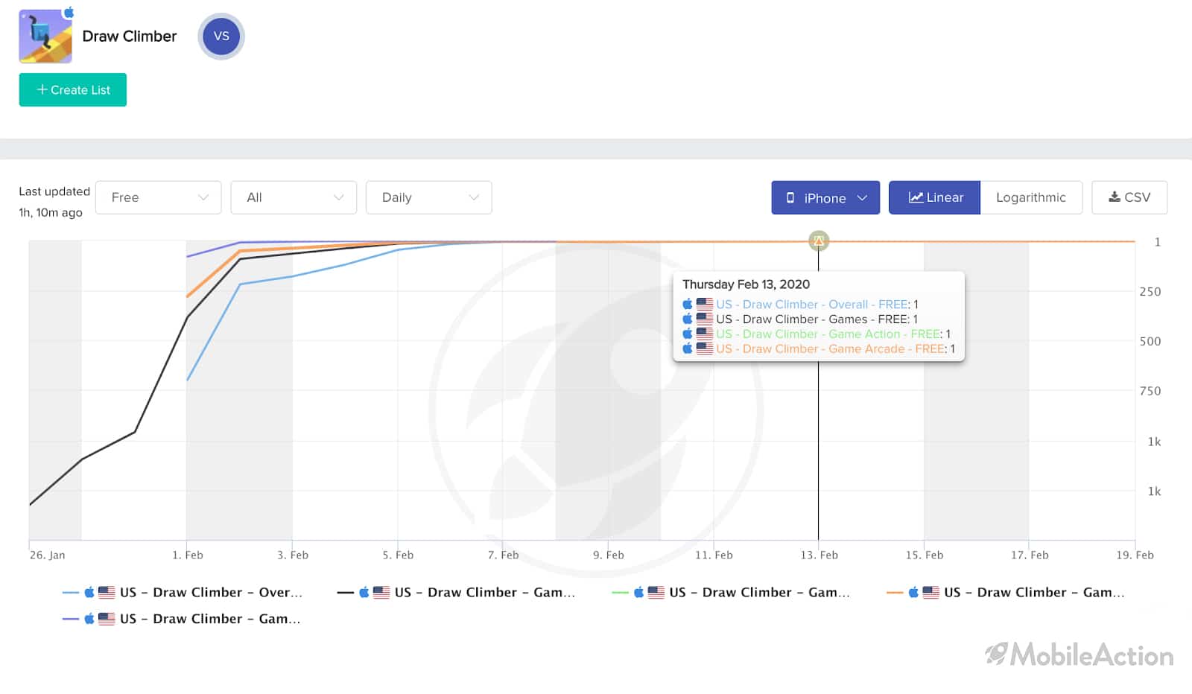
Task: Click the '1h, 10m ago' timestamp
Action: pyautogui.click(x=51, y=212)
